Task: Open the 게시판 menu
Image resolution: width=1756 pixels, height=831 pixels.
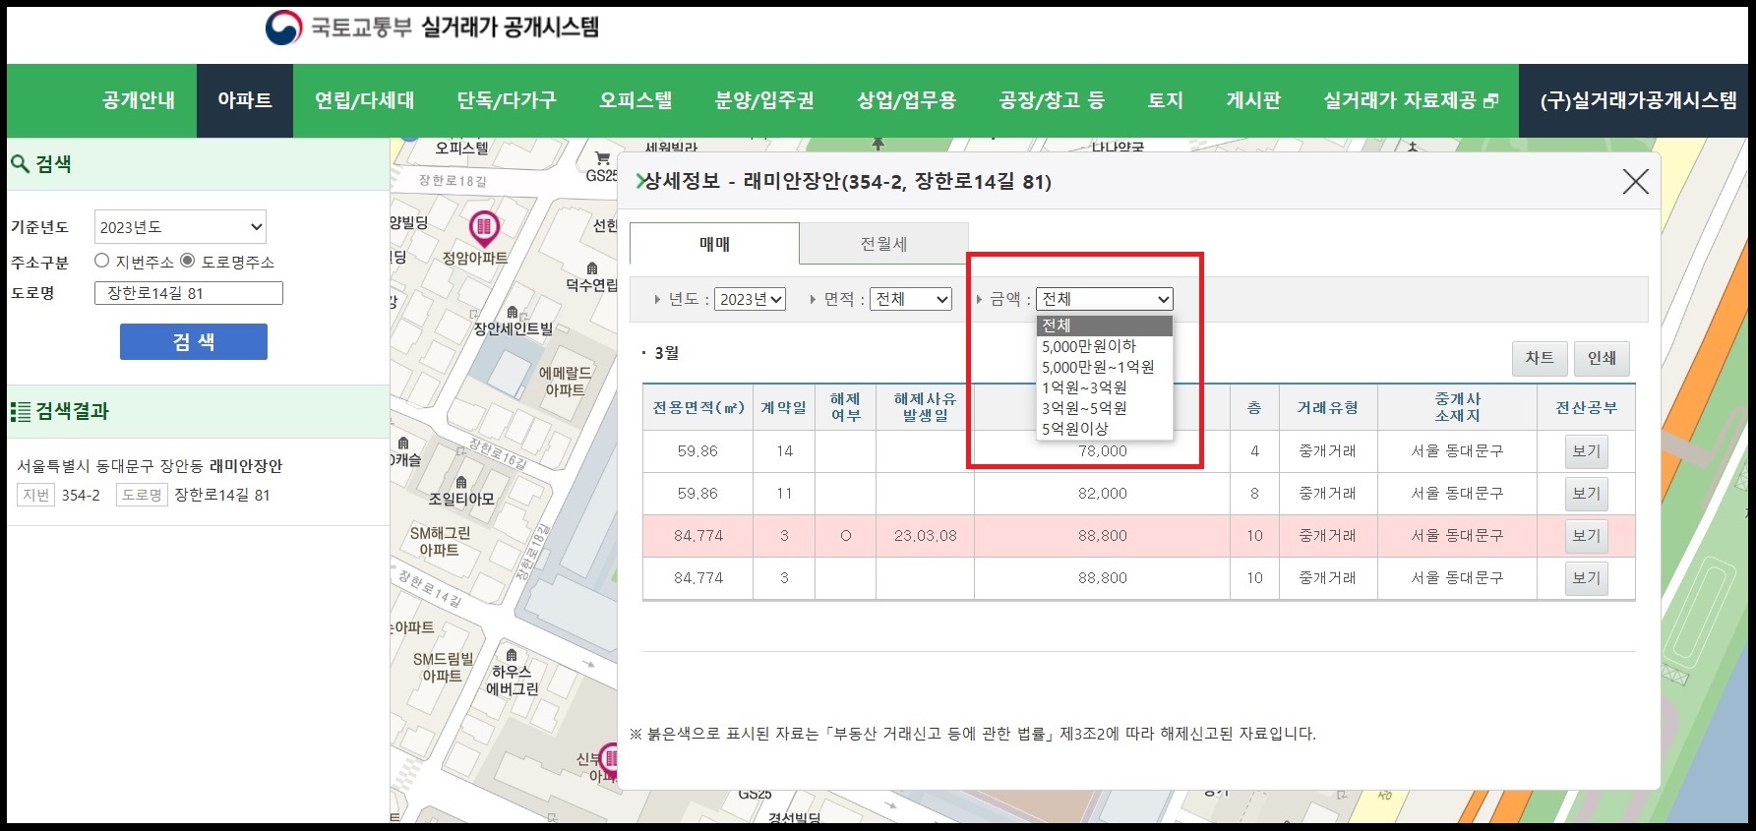Action: (x=1253, y=100)
